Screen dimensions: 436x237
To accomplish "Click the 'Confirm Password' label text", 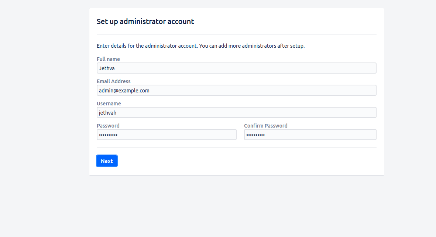I will tap(266, 126).
